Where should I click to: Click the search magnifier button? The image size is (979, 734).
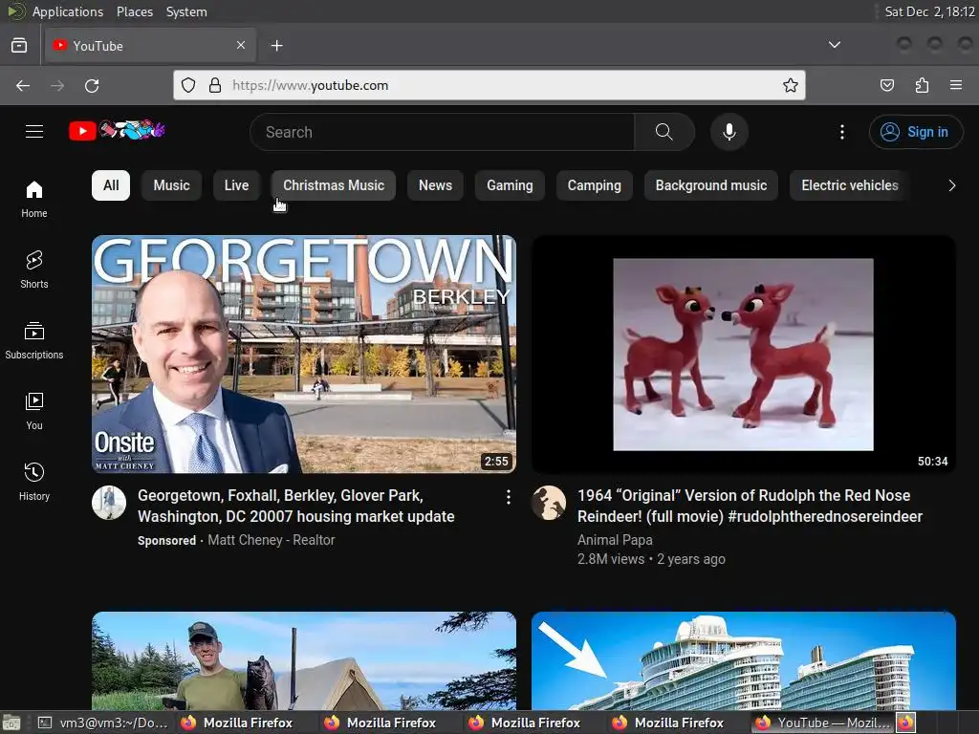[664, 132]
